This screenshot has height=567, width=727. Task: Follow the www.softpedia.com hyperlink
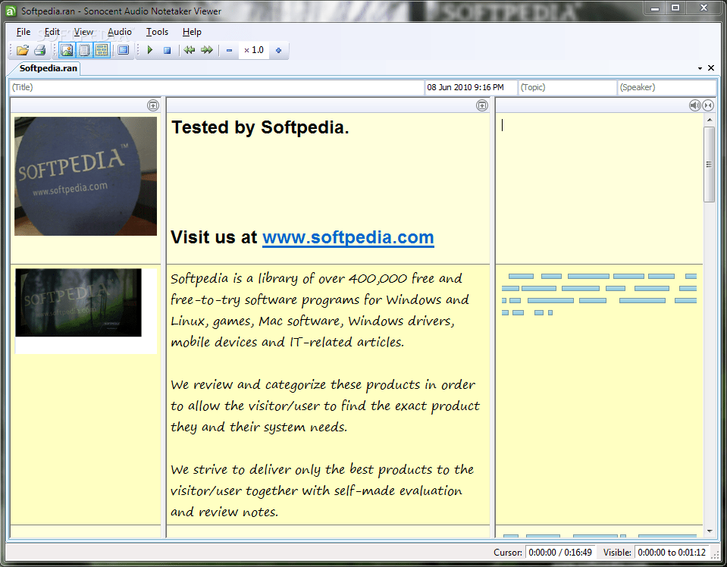coord(348,237)
